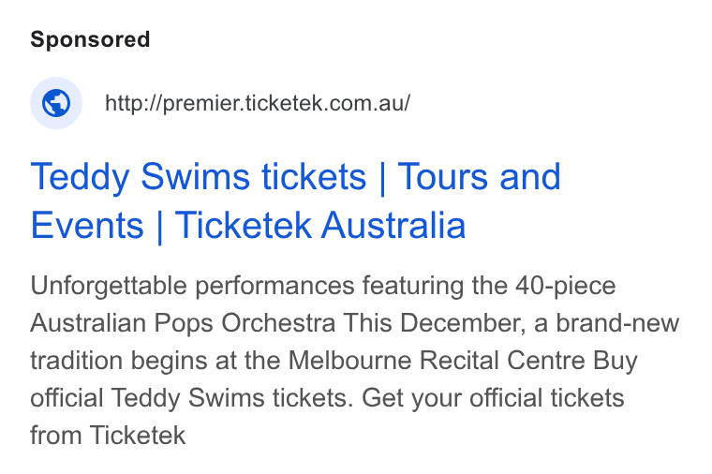Click "from Ticketek" on the last line

(108, 436)
